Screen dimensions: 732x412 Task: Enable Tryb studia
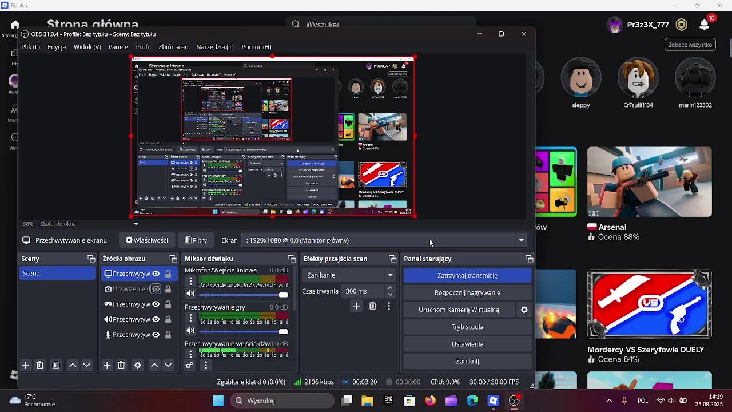467,327
